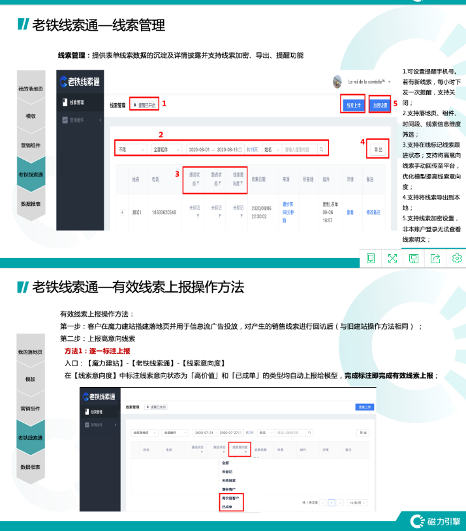The image size is (466, 531).
Task: Click the magnifier search icon beside 2020-08-13 filters
Action: (321, 149)
